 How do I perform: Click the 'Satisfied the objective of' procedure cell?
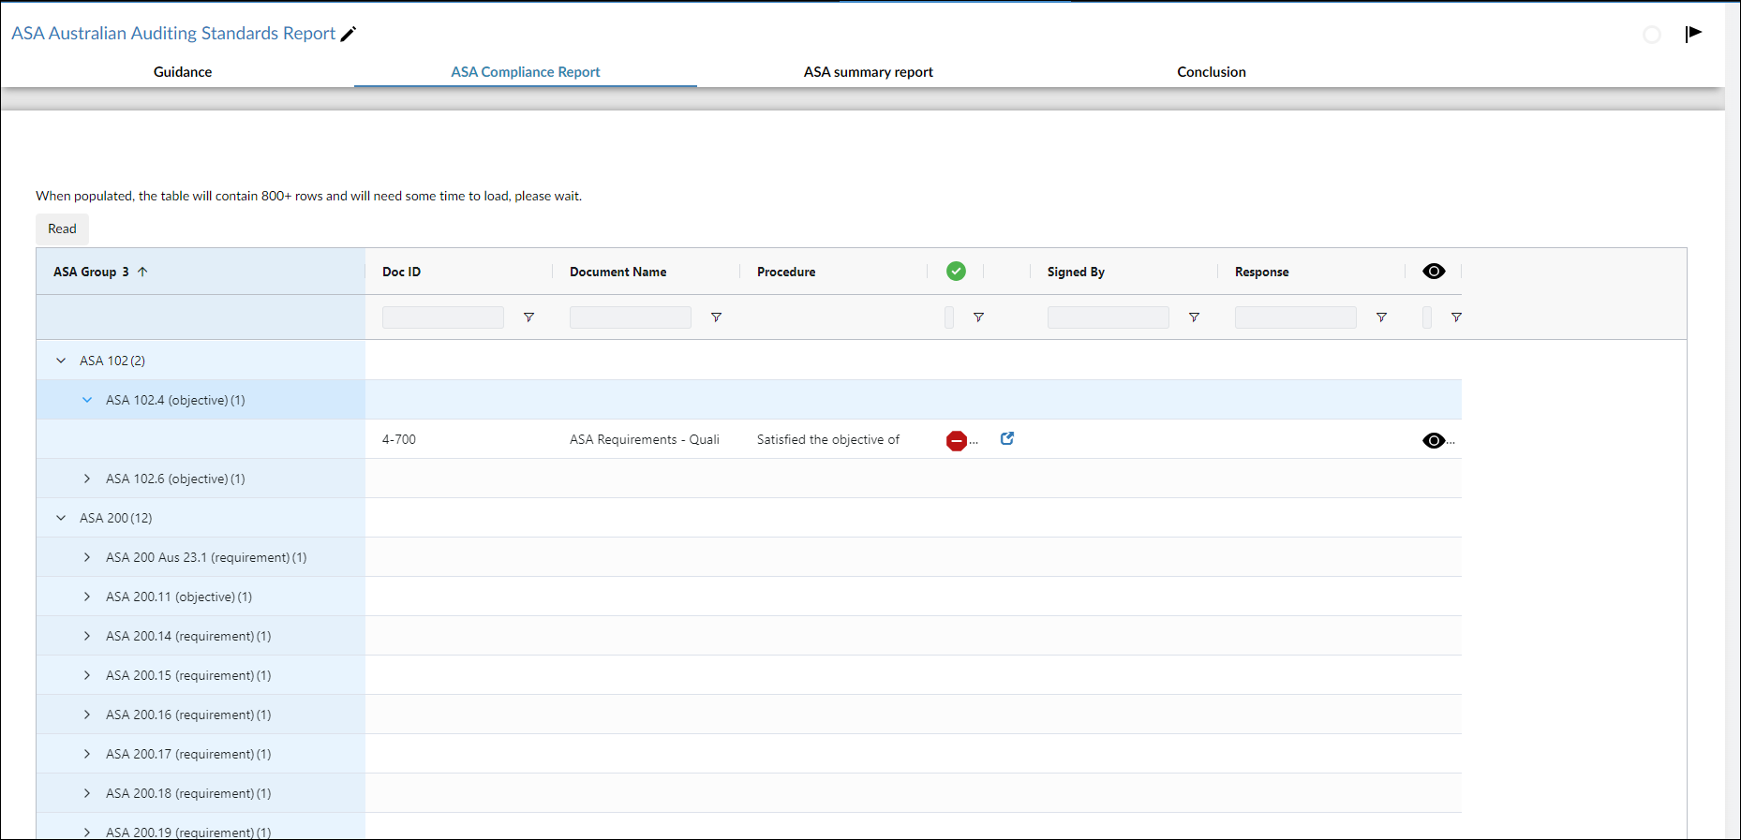[828, 439]
